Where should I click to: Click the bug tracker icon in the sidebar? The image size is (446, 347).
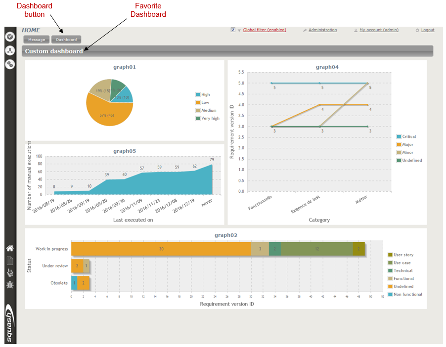tap(10, 285)
